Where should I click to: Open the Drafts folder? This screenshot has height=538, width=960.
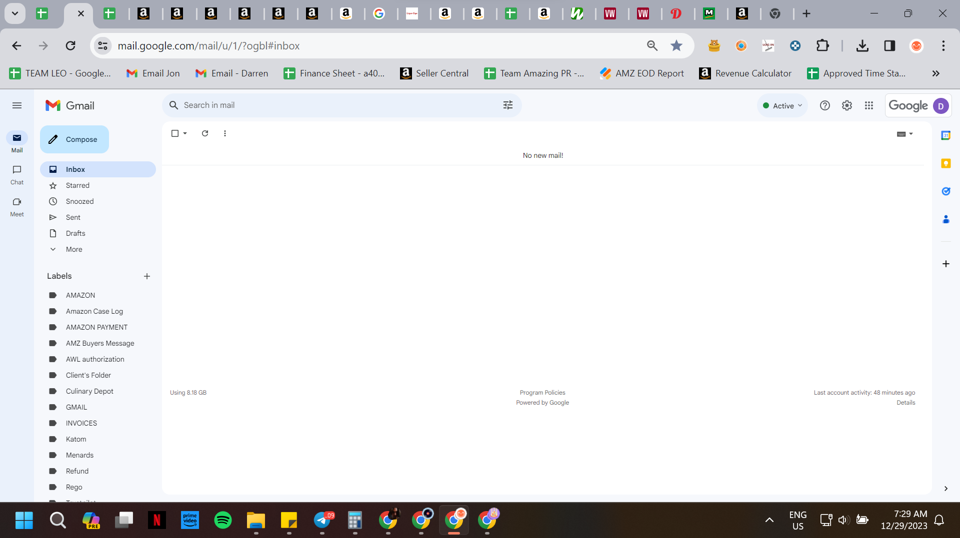tap(98, 233)
